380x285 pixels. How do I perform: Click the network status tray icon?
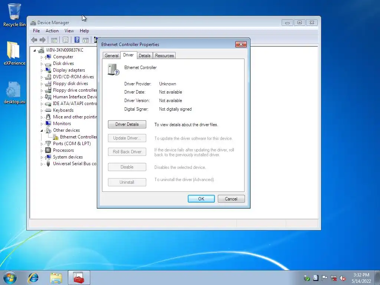(334, 278)
